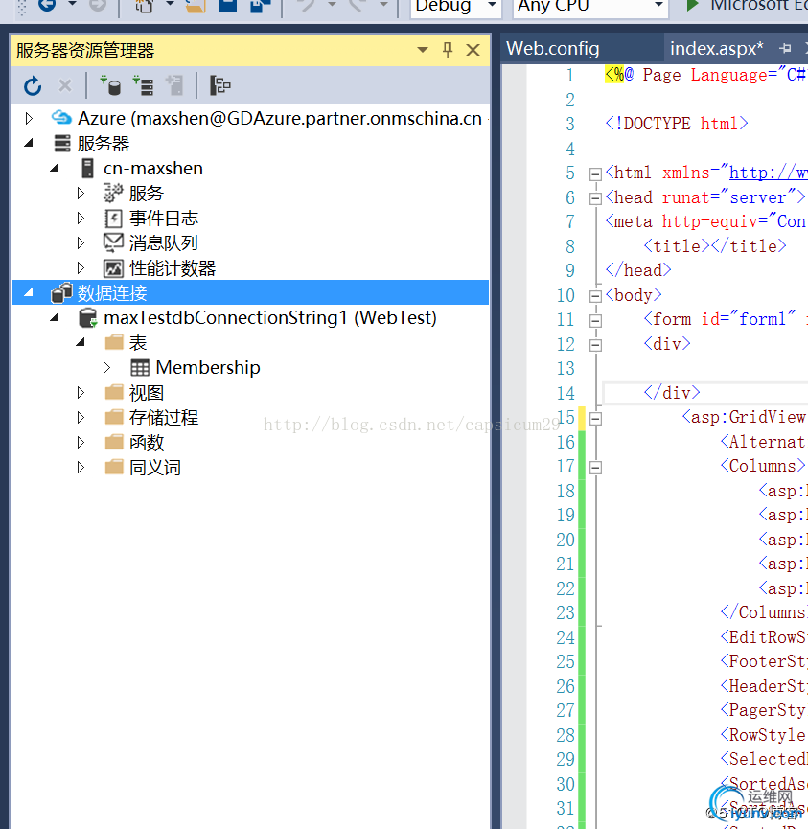This screenshot has width=808, height=829.
Task: Collapse the html element outline on line 5
Action: coord(595,173)
